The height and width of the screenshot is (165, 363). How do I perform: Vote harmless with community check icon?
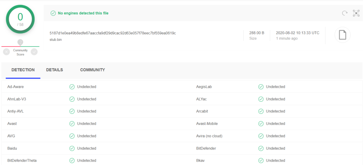pyautogui.click(x=34, y=52)
